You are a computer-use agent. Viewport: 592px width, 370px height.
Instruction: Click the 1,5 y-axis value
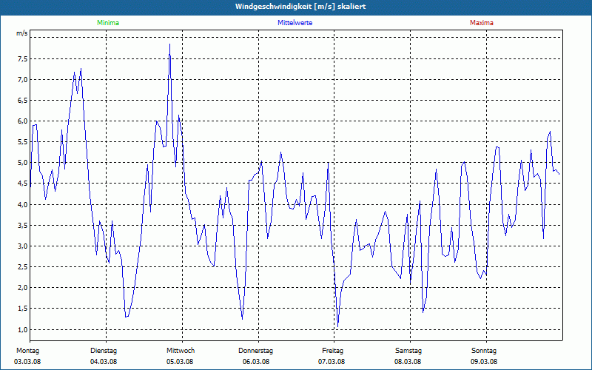tap(22, 309)
